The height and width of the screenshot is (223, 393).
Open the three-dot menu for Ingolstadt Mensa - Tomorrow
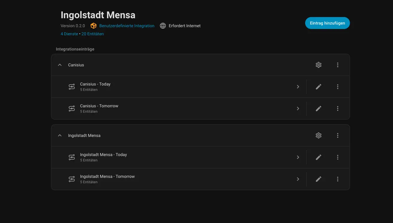[x=337, y=179]
